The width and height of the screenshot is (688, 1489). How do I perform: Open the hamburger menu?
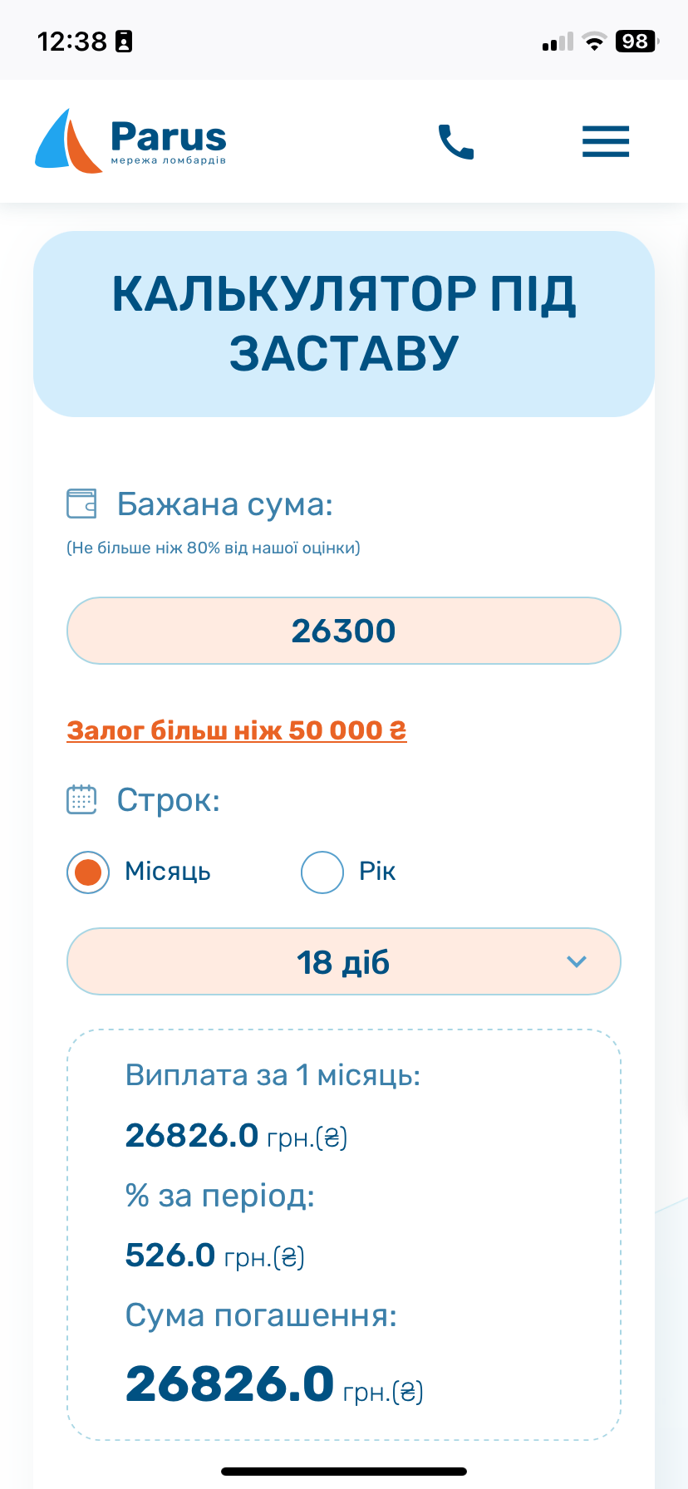click(x=605, y=141)
